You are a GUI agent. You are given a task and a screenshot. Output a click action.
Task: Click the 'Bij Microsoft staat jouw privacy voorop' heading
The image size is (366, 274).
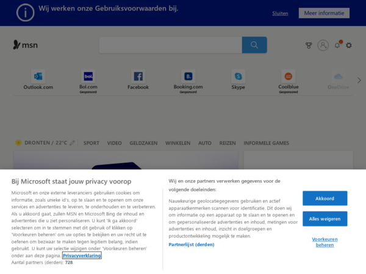coord(71,181)
